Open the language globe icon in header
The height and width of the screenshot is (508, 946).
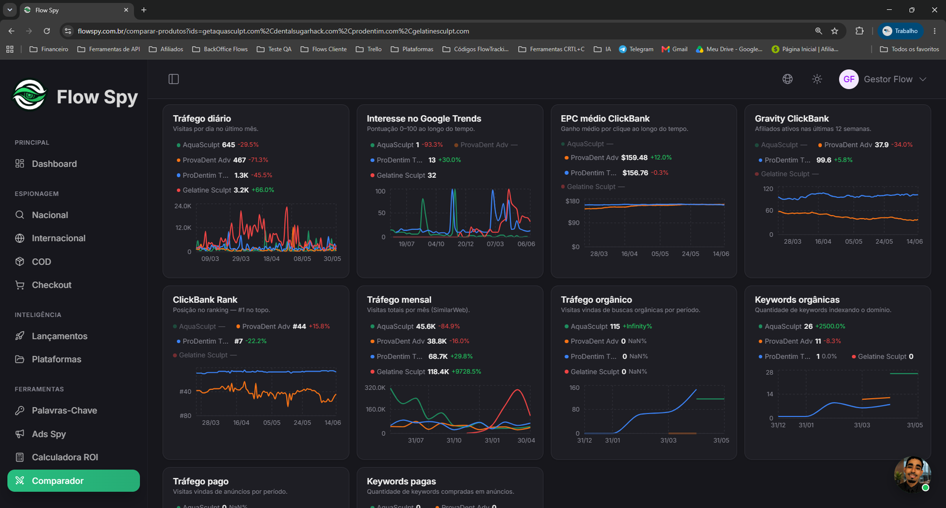pos(788,79)
